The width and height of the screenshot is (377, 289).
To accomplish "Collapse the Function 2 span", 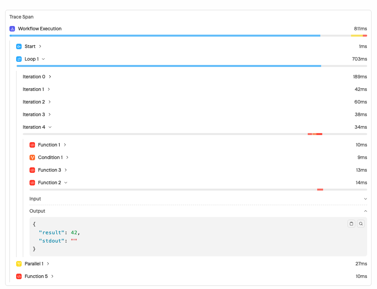I will coord(66,183).
